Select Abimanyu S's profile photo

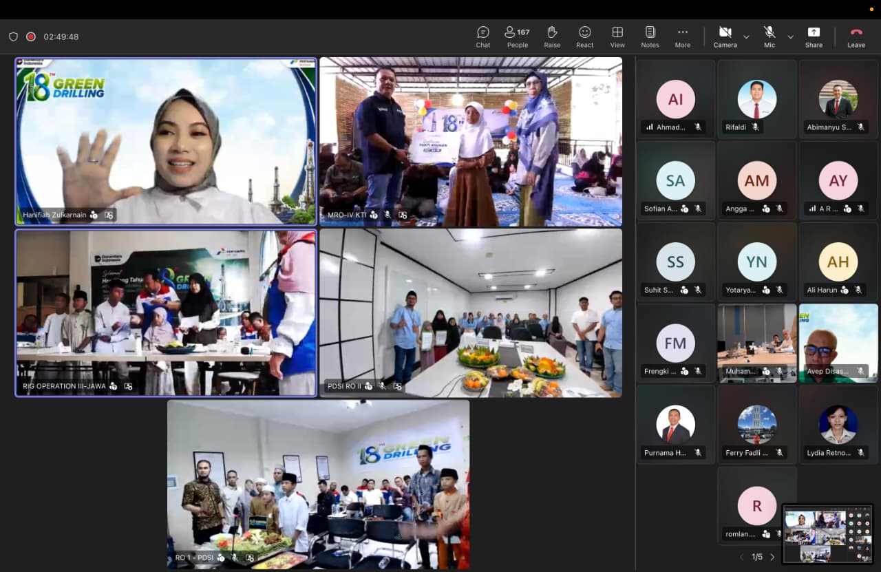tap(838, 99)
